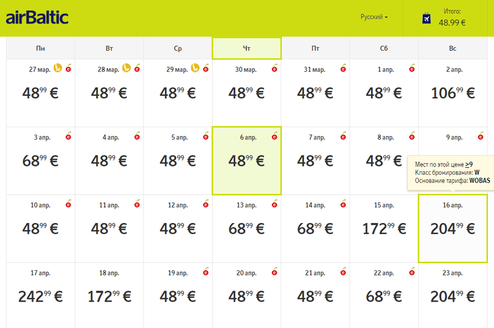Select 17 апр. priced at 242.99 €
This screenshot has width=494, height=328.
coord(40,297)
